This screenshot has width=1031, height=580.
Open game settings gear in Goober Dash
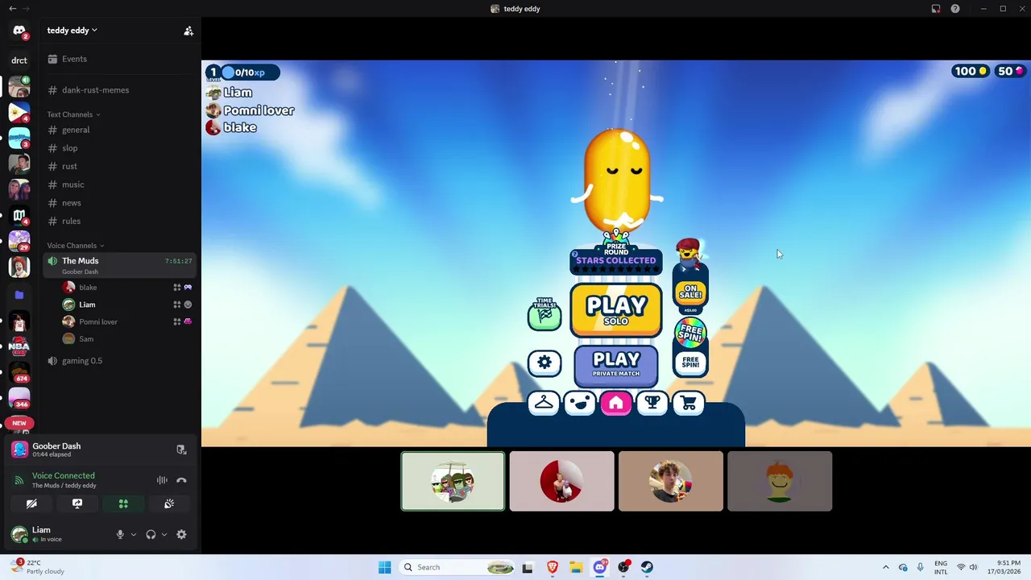[x=544, y=362]
